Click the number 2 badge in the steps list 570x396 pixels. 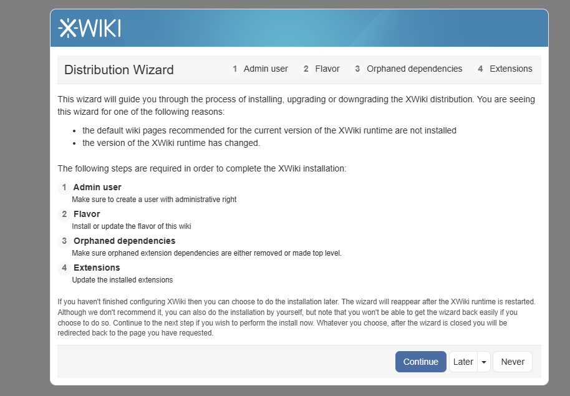(x=64, y=214)
